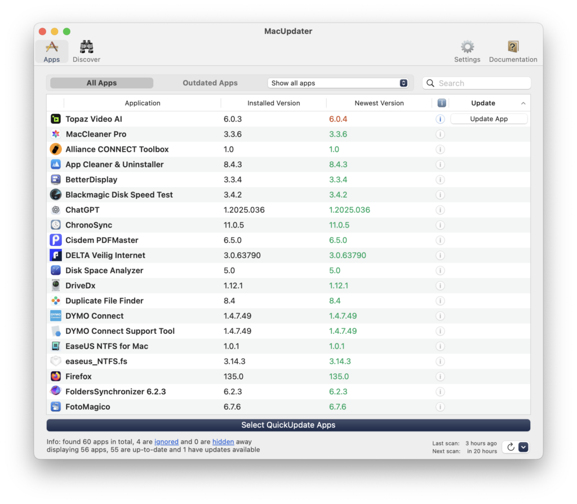
Task: Select the easeus_NTFS.fs row name
Action: click(96, 362)
